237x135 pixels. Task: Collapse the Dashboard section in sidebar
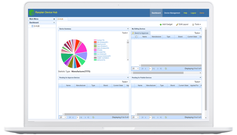pyautogui.click(x=54, y=23)
